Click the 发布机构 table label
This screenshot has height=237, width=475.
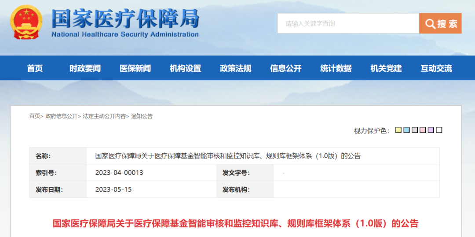click(x=236, y=190)
